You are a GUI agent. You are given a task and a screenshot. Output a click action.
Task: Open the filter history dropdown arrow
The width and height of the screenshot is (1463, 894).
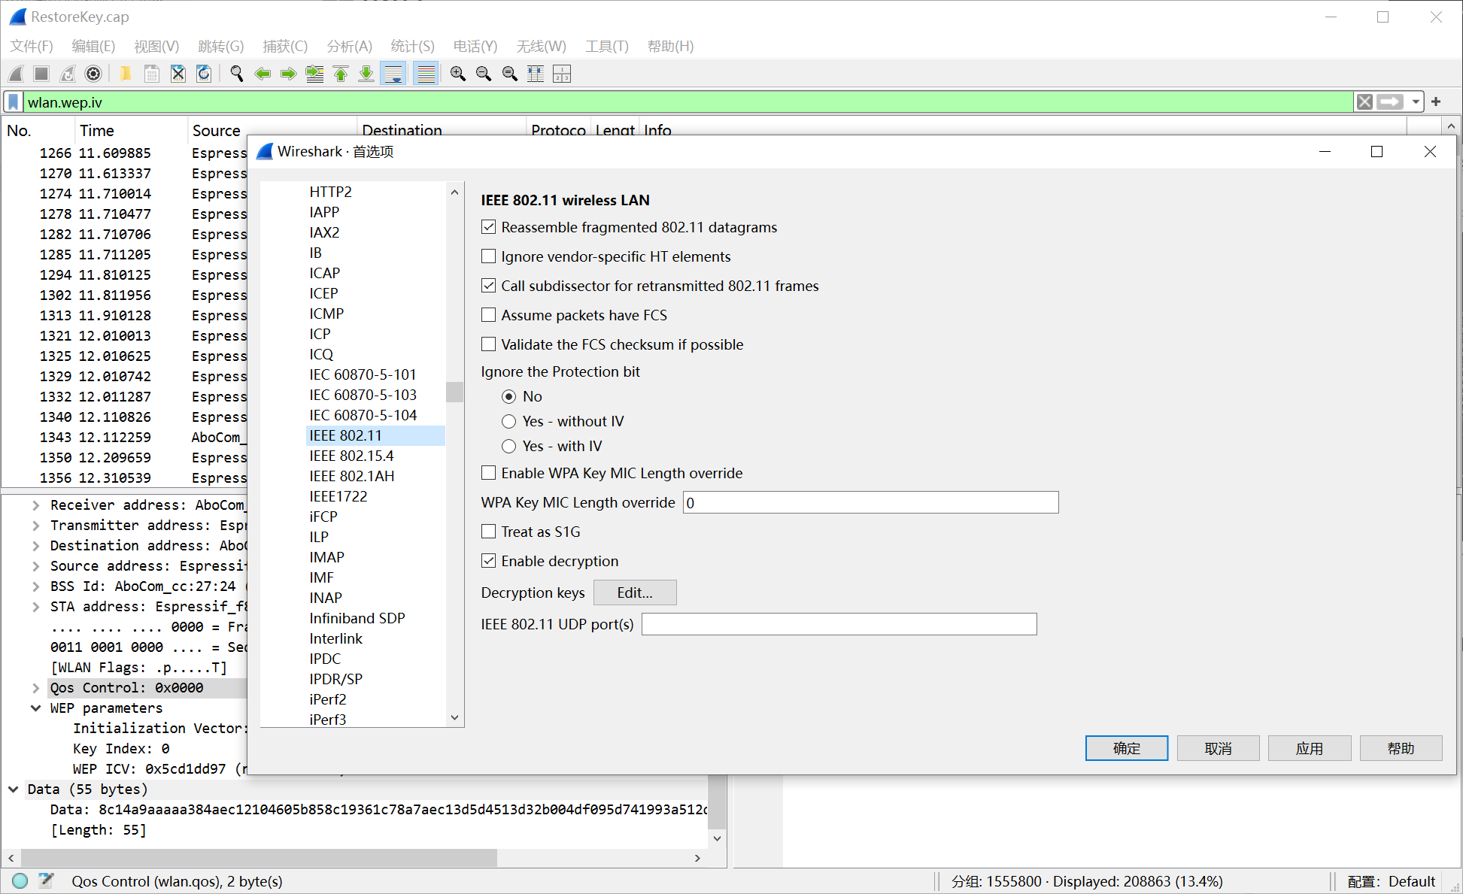point(1416,102)
